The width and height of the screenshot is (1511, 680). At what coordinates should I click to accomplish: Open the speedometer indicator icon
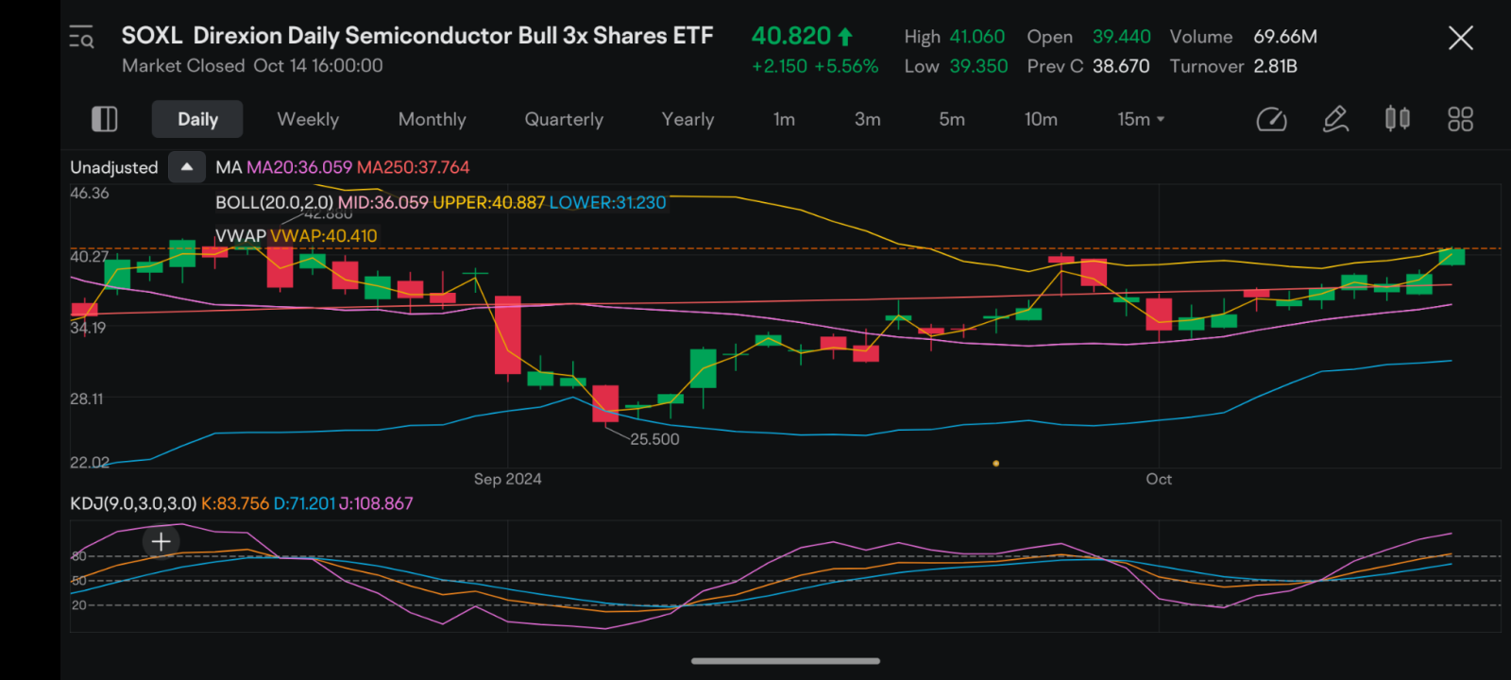pyautogui.click(x=1271, y=119)
